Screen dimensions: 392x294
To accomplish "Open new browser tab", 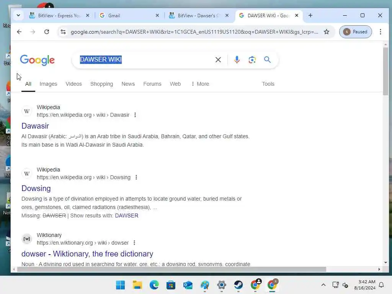I will click(310, 15).
